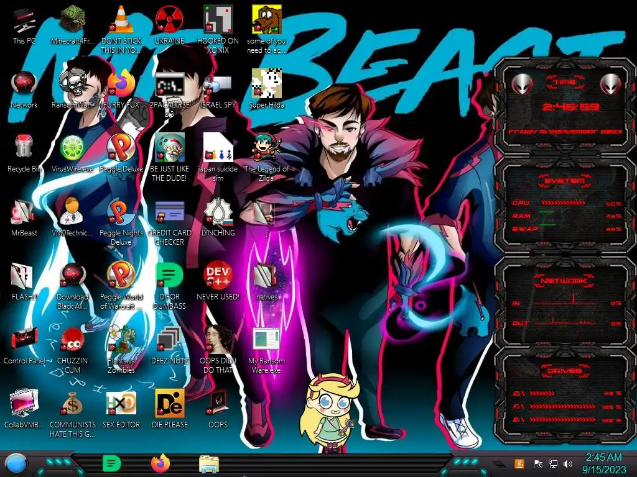Click the volume speaker tray icon
The image size is (637, 477).
(568, 463)
